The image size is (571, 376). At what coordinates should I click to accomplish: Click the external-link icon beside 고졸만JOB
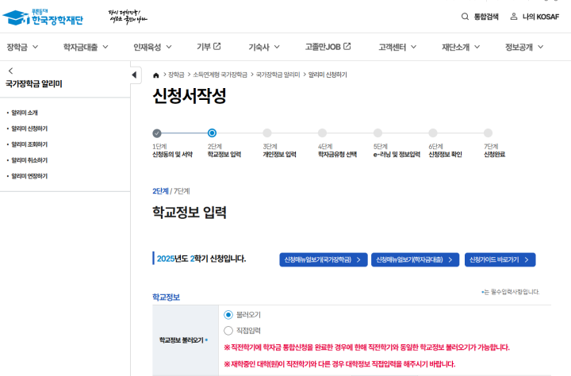[347, 46]
